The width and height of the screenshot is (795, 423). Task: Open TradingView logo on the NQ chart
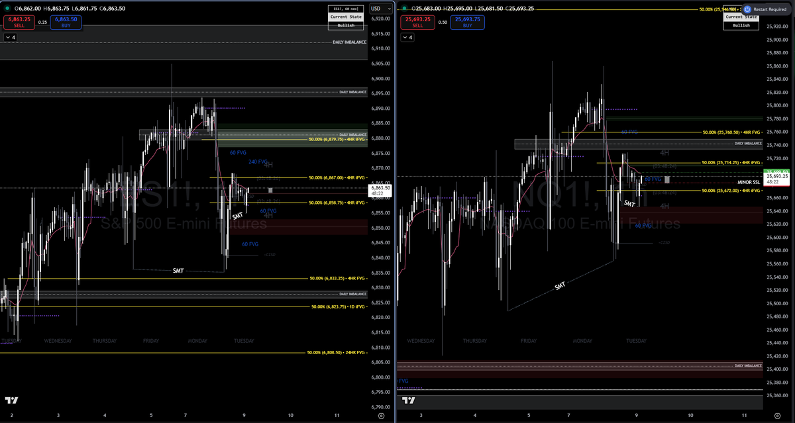[x=409, y=400]
